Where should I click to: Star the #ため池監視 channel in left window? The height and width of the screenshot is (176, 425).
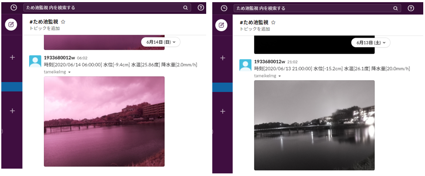pyautogui.click(x=63, y=22)
